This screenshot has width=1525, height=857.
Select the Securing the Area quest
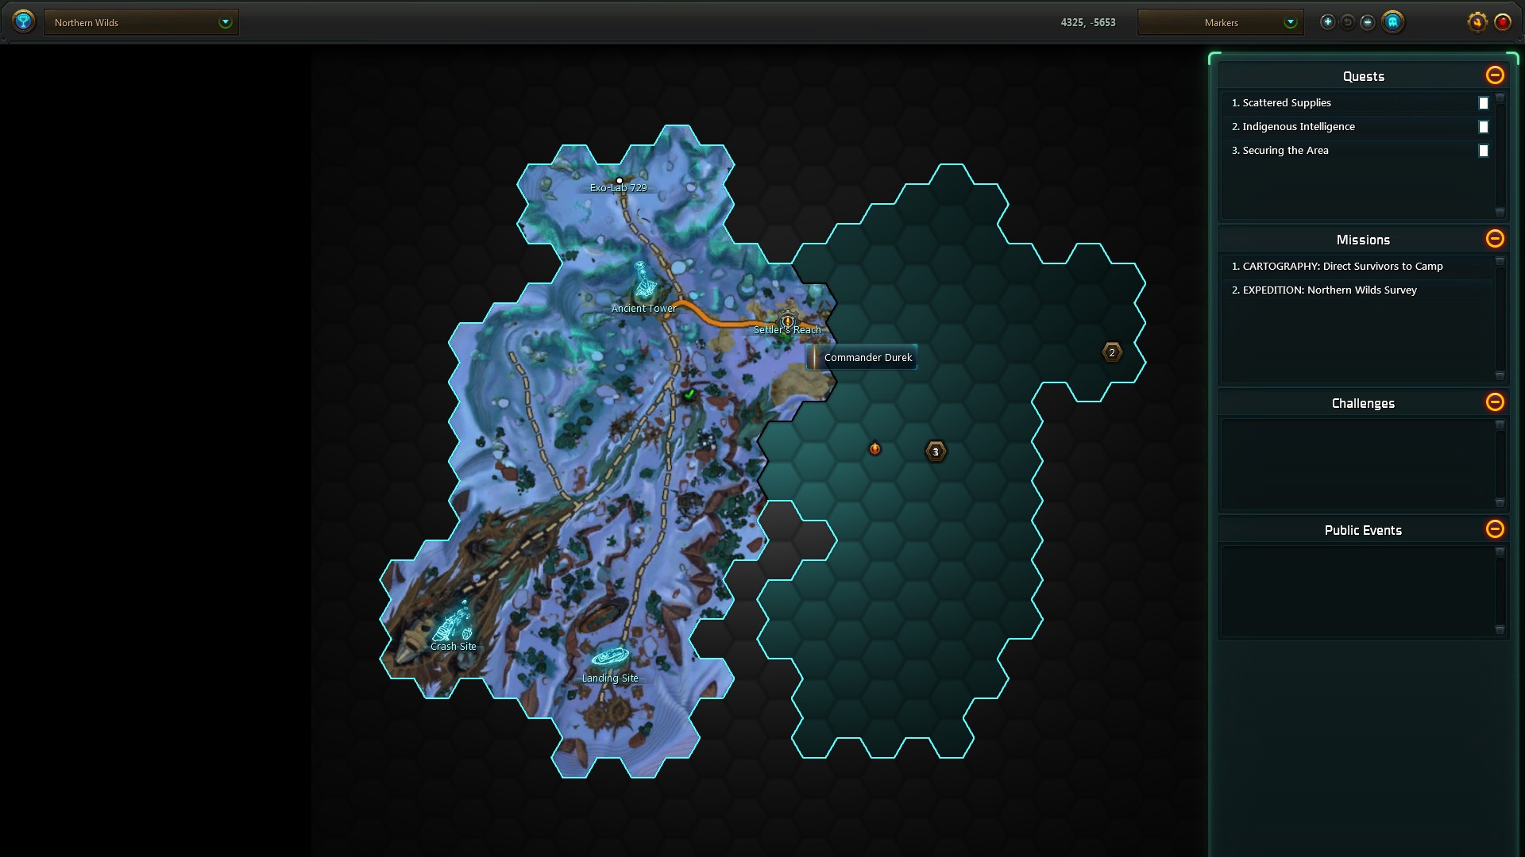tap(1357, 151)
